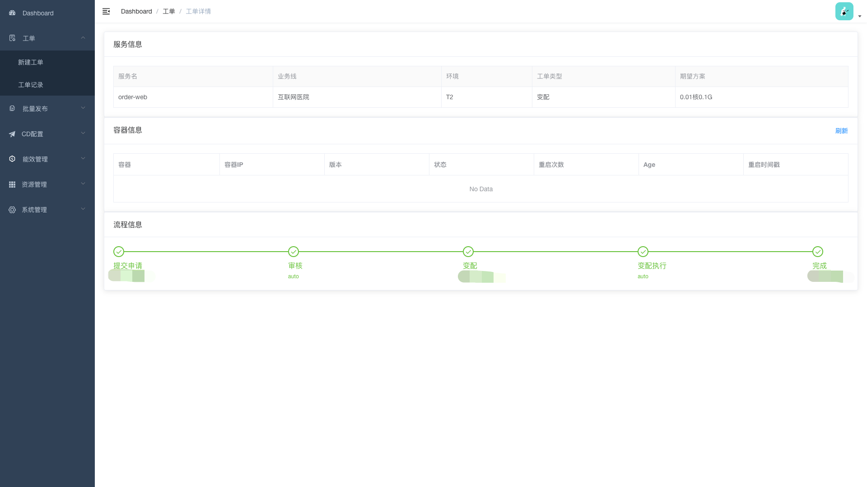
Task: Click the 变配执行 step check circle
Action: click(643, 252)
